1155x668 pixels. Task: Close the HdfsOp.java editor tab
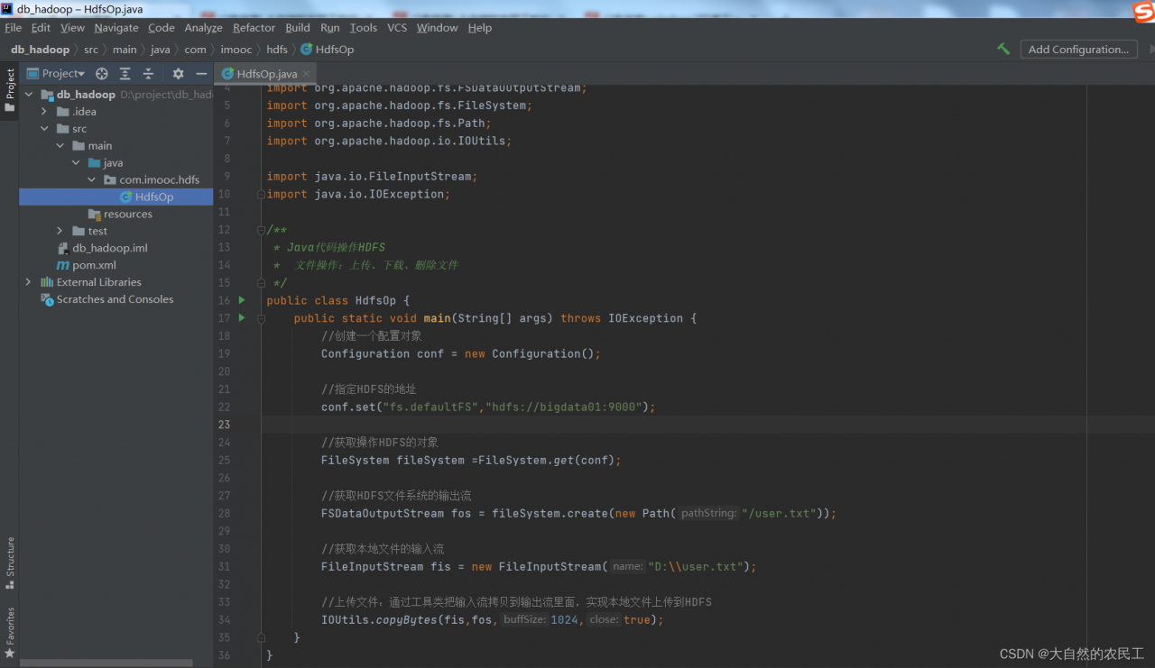307,74
